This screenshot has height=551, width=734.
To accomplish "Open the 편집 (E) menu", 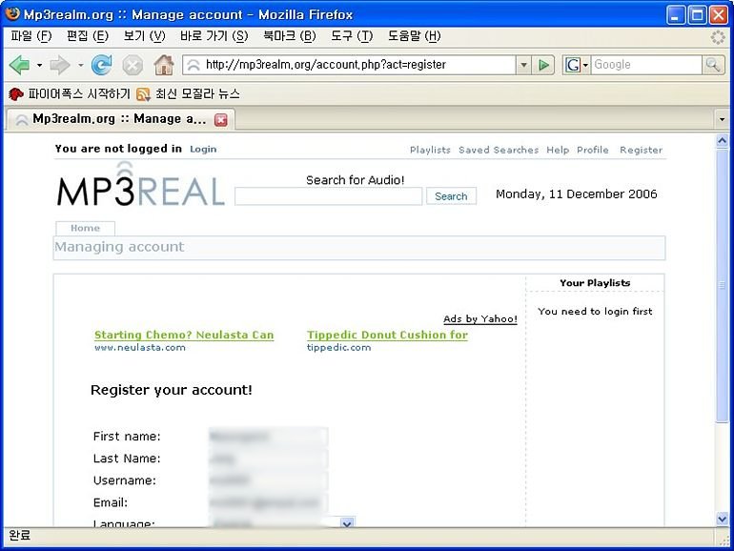I will (x=88, y=36).
